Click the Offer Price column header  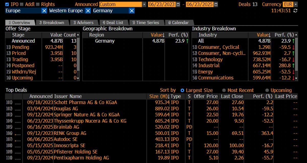[x=206, y=96]
